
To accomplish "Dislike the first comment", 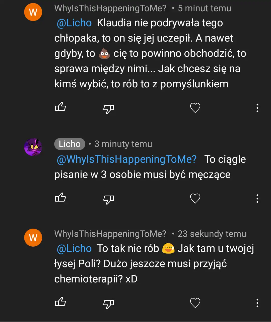I will pyautogui.click(x=108, y=109).
